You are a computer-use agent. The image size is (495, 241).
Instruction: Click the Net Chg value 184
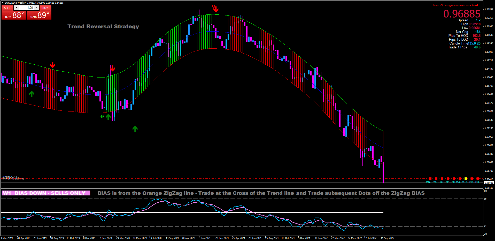tap(478, 32)
